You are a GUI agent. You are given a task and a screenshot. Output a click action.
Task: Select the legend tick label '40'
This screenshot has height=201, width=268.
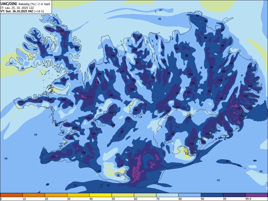pos(91,199)
